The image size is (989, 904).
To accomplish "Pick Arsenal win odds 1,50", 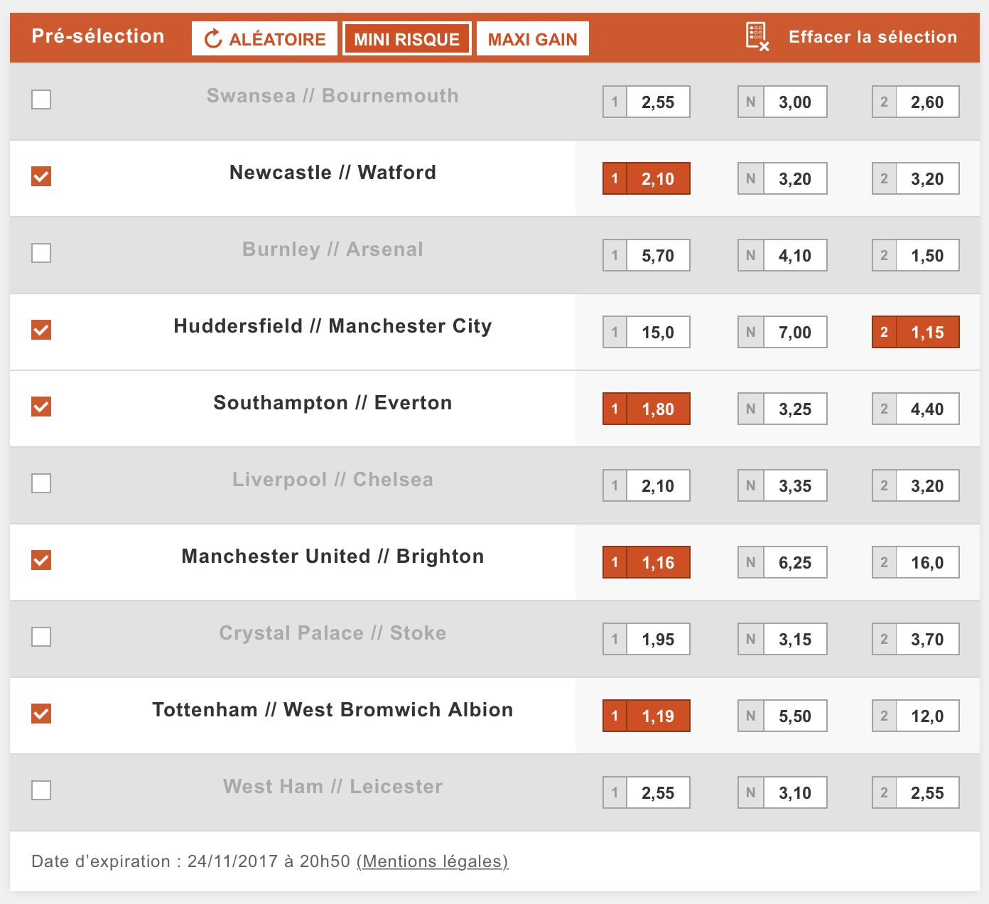I will point(916,256).
